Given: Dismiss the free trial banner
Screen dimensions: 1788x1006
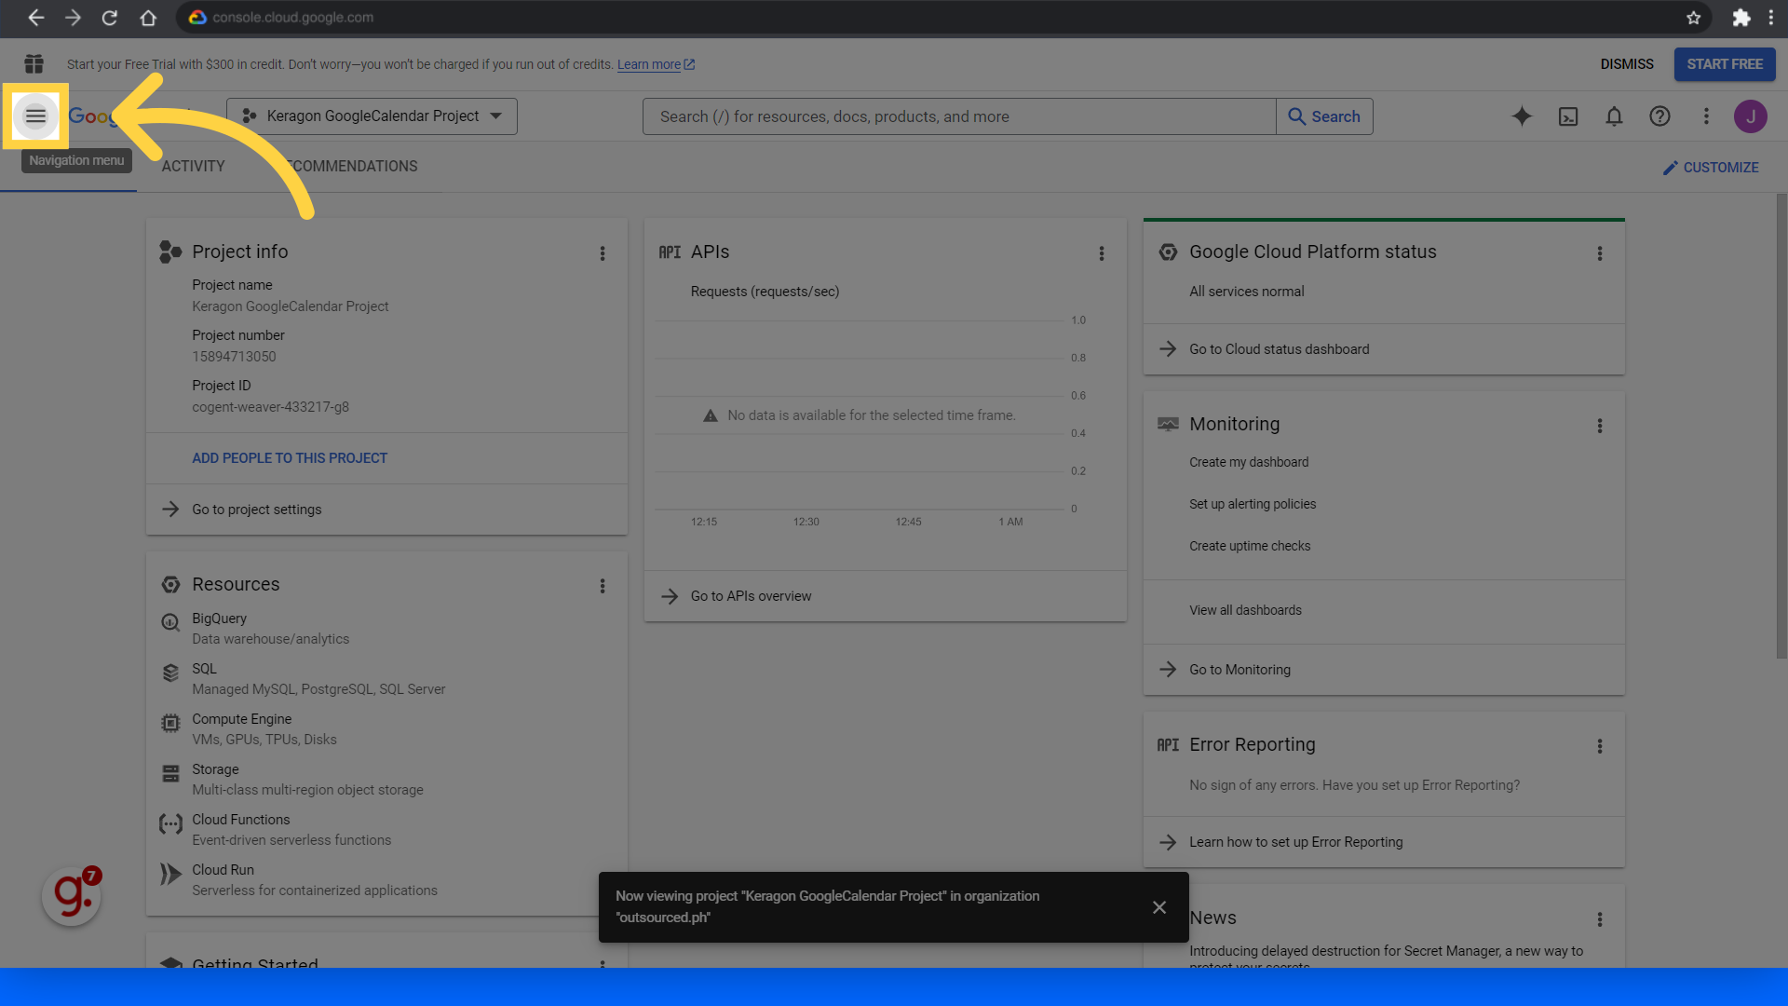Looking at the screenshot, I should point(1627,64).
